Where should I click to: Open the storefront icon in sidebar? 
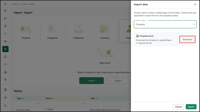[x=5, y=90]
